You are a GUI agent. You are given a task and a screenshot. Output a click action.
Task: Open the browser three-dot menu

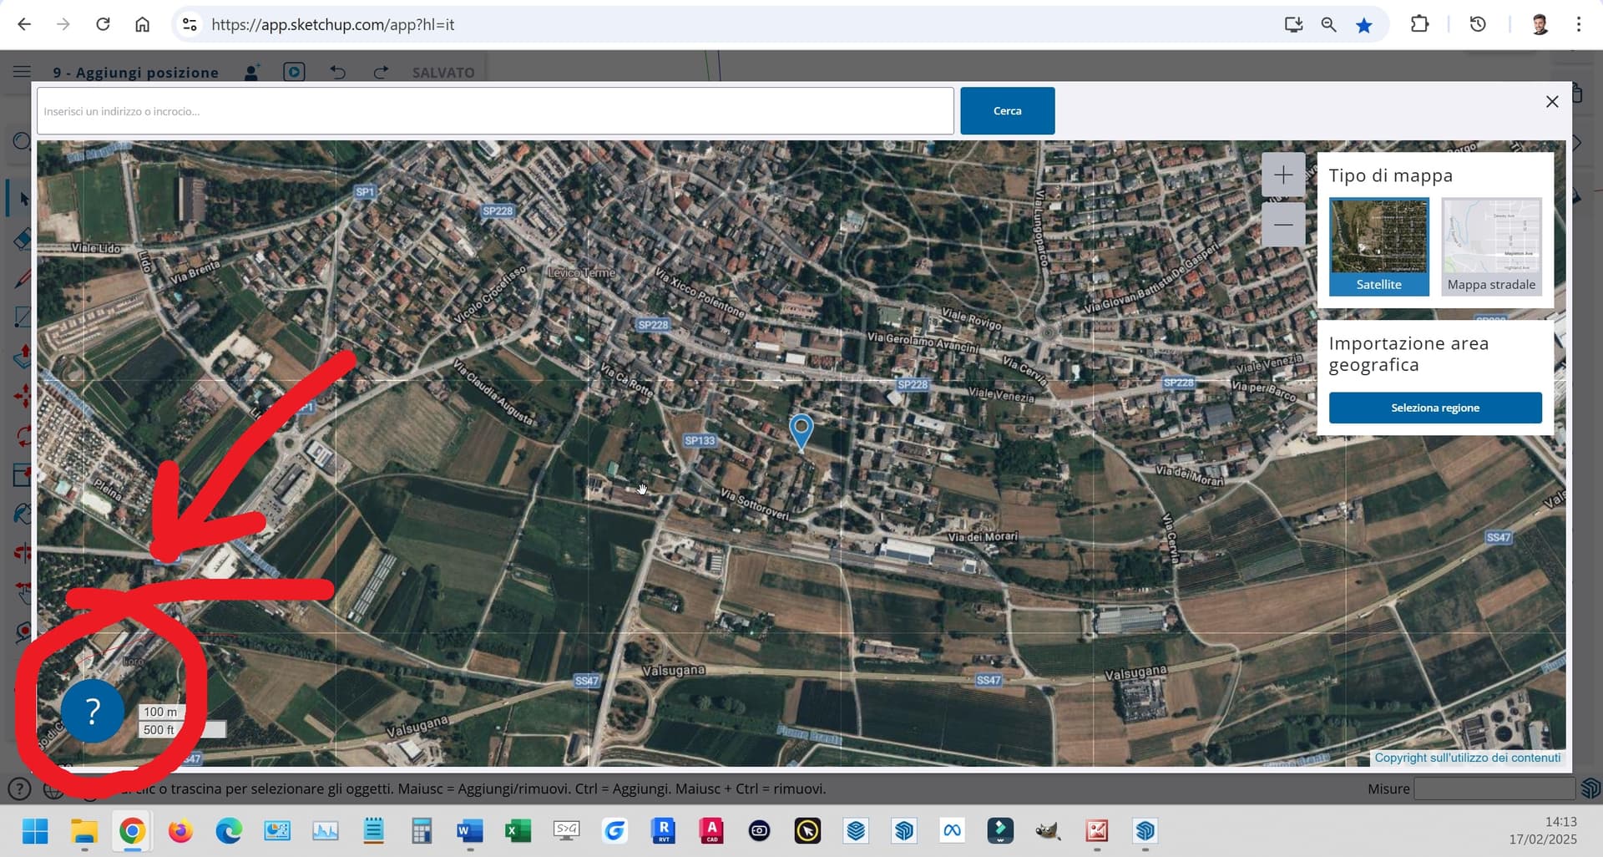1579,24
